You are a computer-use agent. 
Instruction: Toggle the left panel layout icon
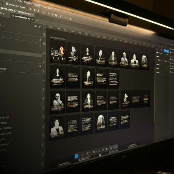click(x=40, y=27)
